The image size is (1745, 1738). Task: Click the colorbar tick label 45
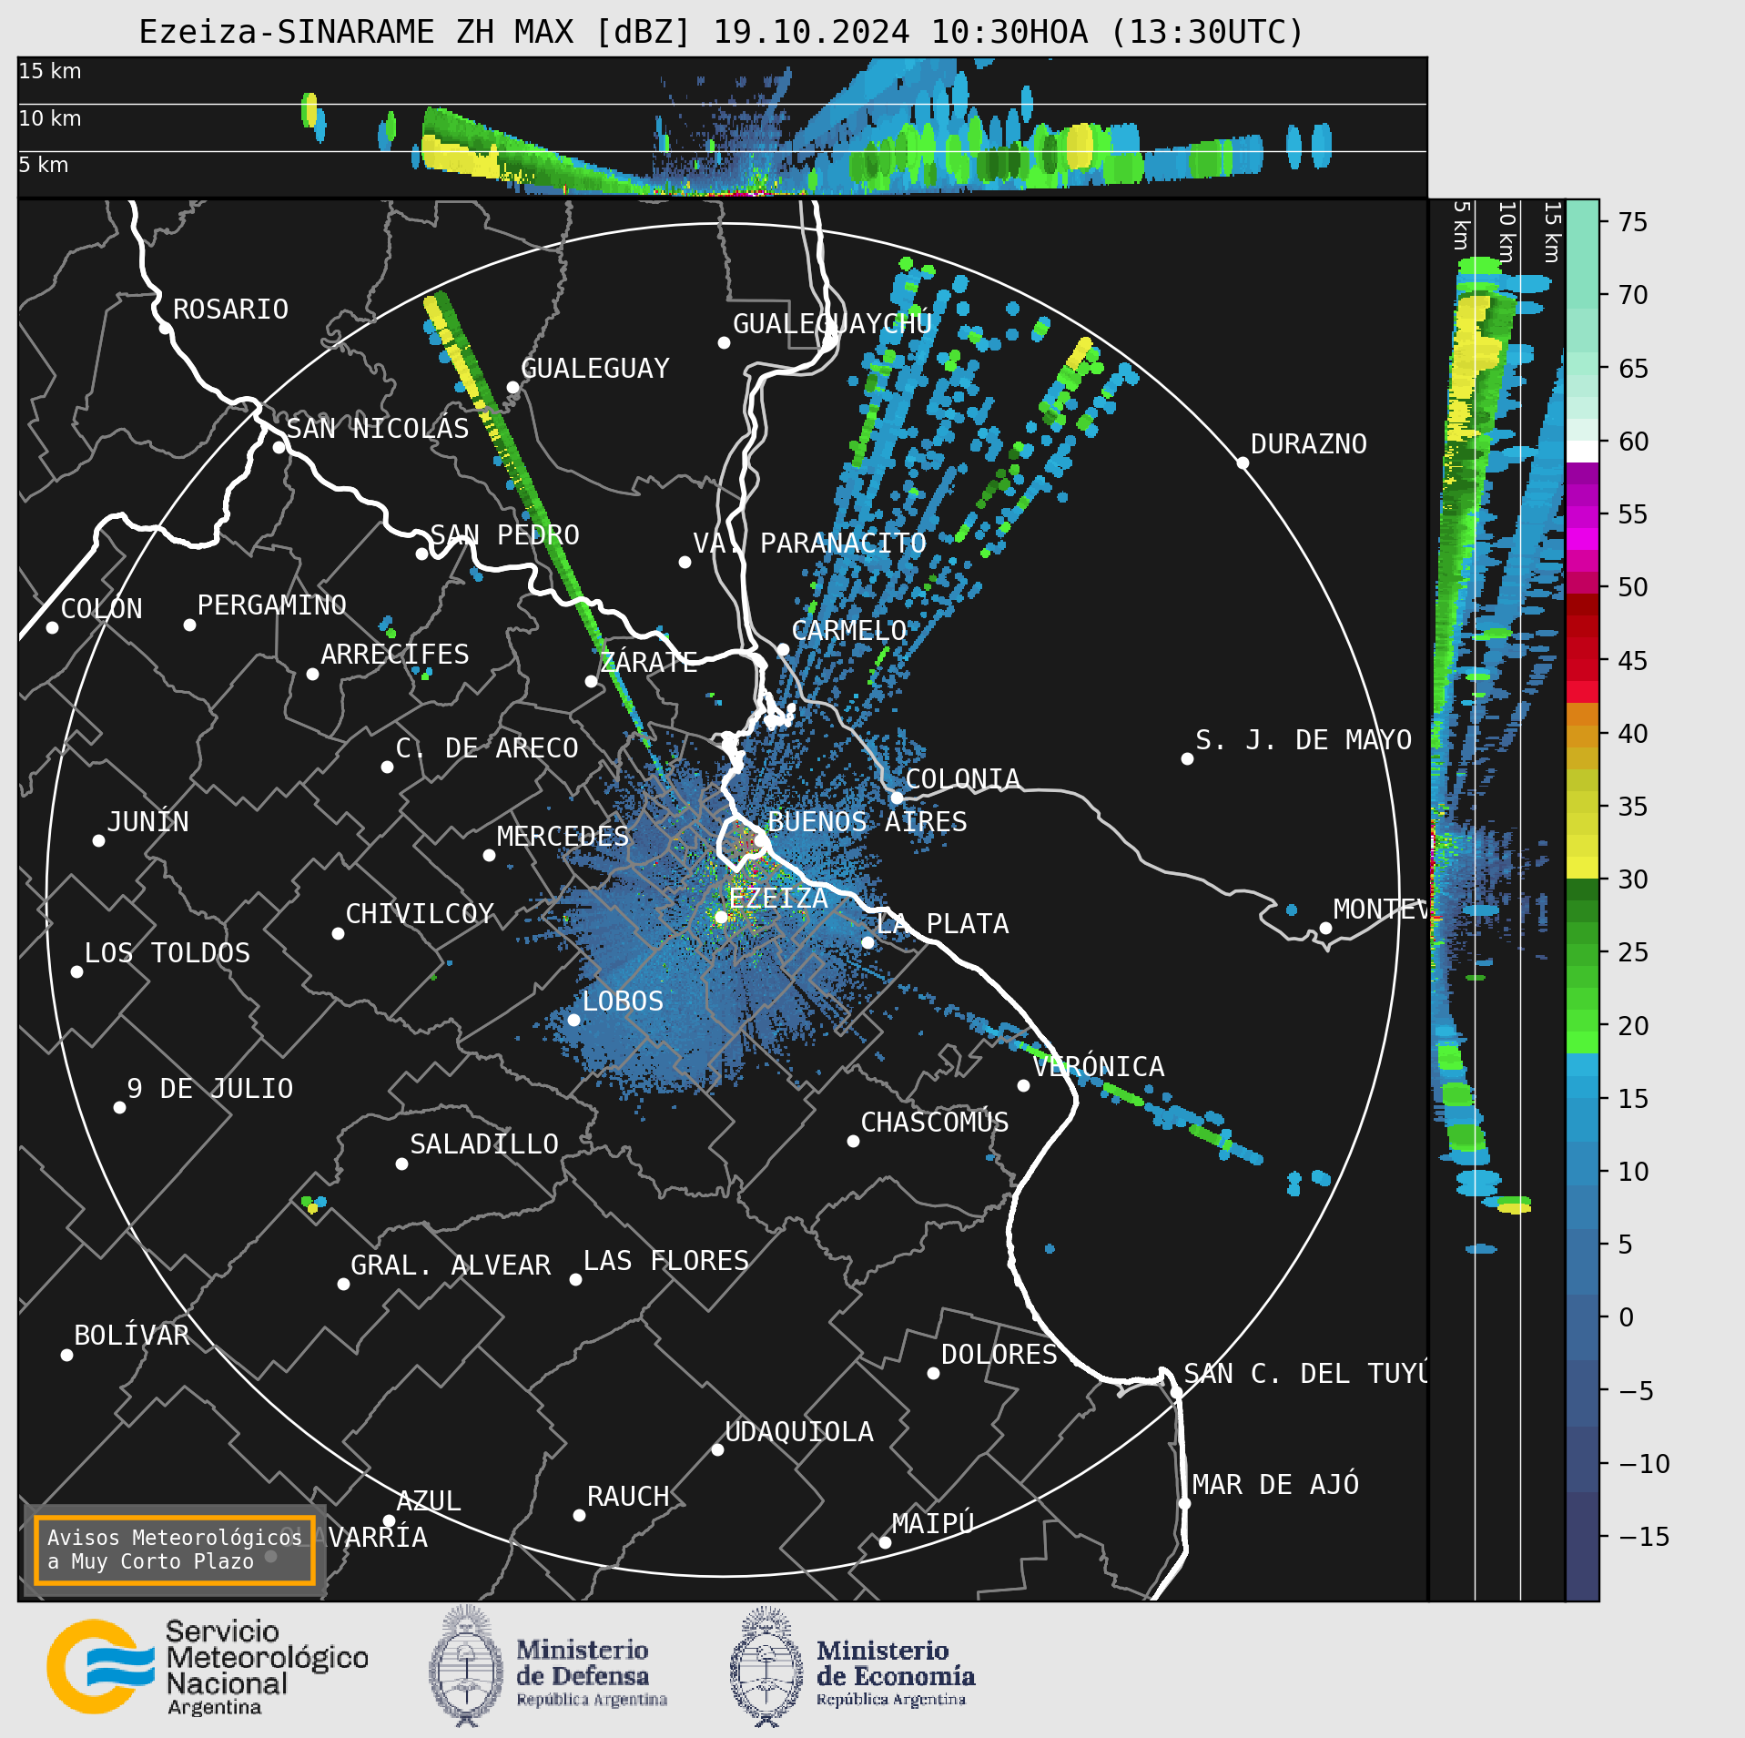1633,661
